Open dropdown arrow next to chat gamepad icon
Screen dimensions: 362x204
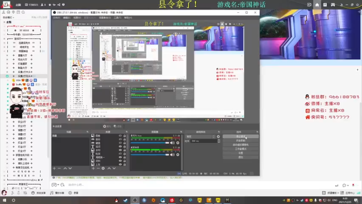coord(58,185)
